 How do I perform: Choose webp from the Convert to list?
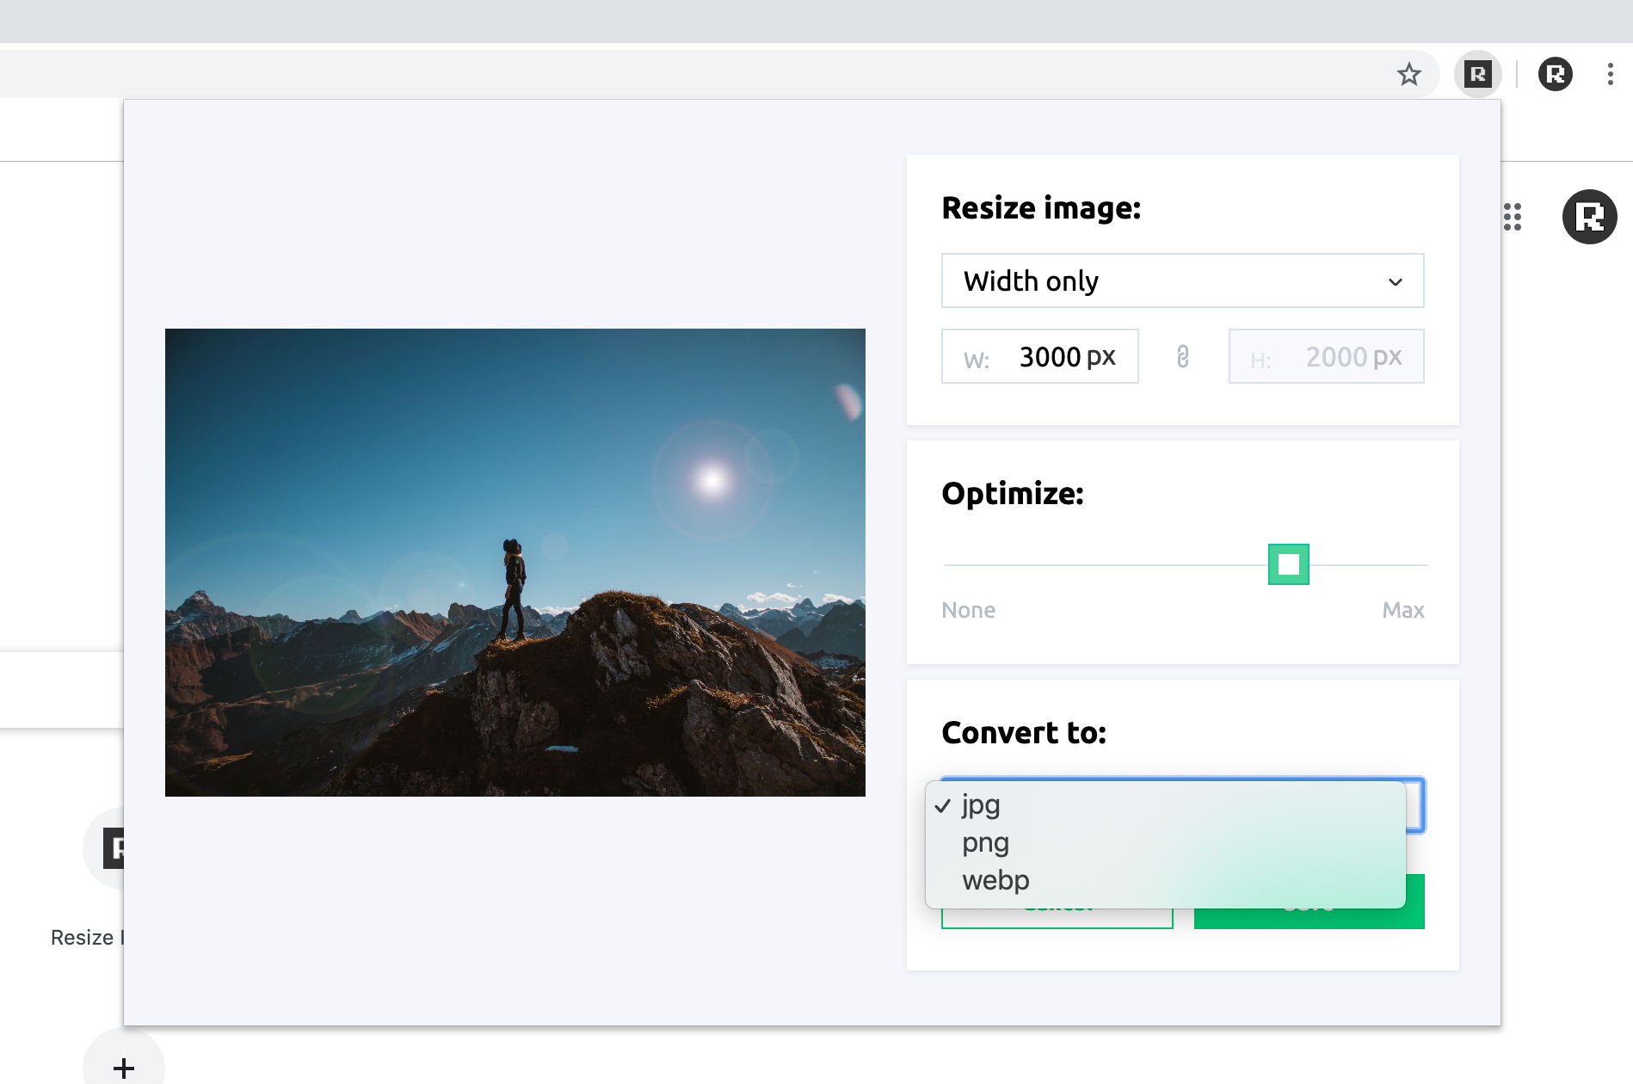point(1165,881)
